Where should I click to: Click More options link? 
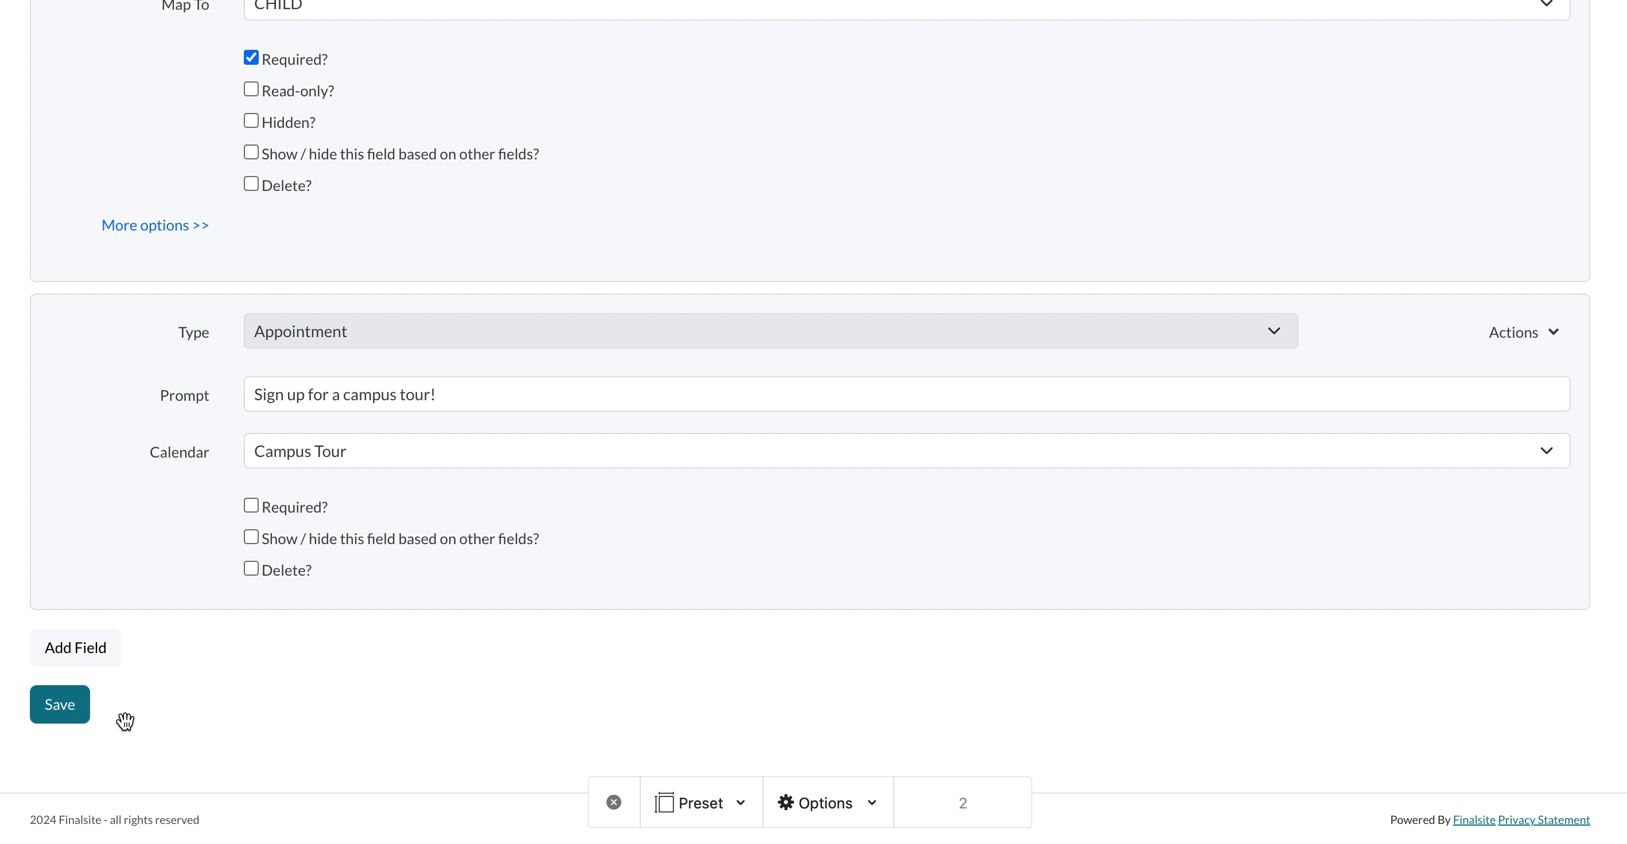click(x=155, y=224)
